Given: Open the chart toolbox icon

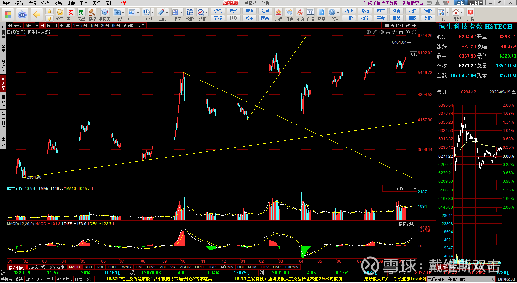Looking at the screenshot, I should [388, 32].
